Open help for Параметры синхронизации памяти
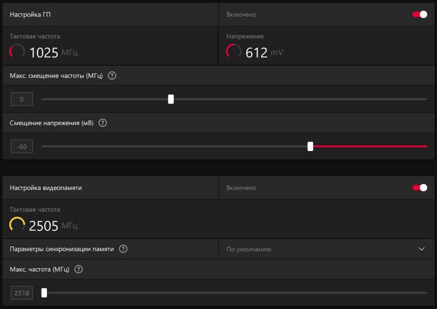The height and width of the screenshot is (309, 437). click(x=123, y=249)
